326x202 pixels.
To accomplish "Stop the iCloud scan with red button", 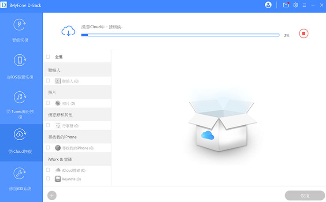I will coord(303,34).
